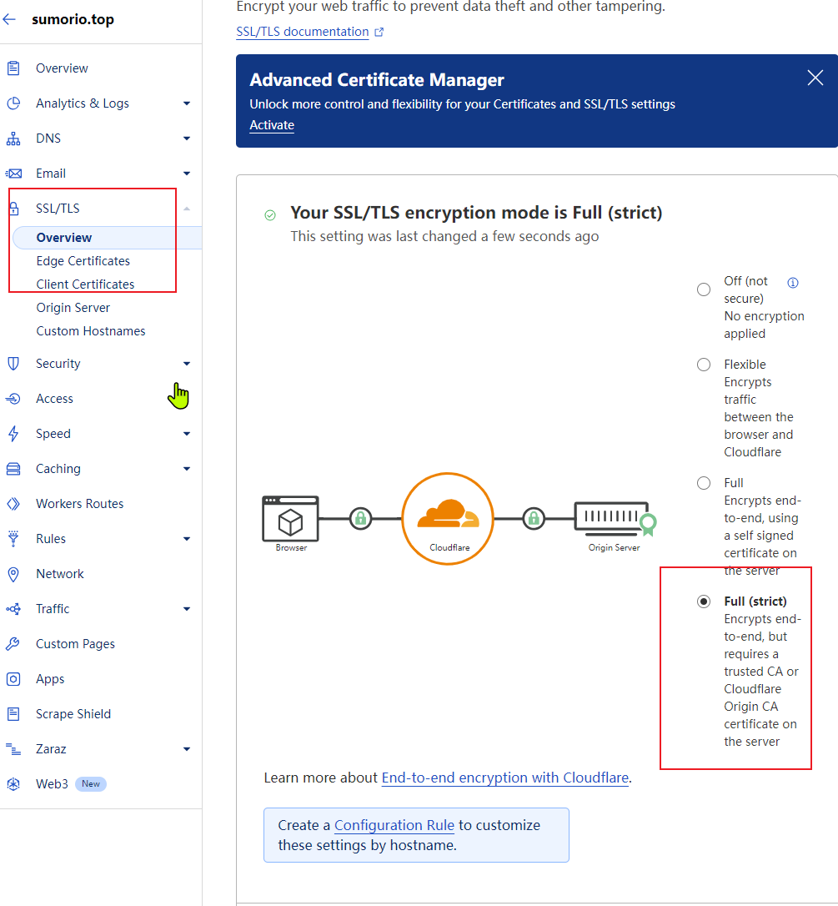Expand the Analytics & Logs menu arrow
This screenshot has width=838, height=906.
(187, 103)
